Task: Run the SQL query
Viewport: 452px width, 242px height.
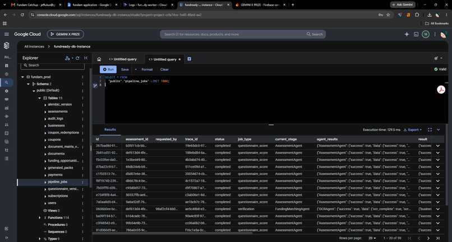Action: click(108, 69)
